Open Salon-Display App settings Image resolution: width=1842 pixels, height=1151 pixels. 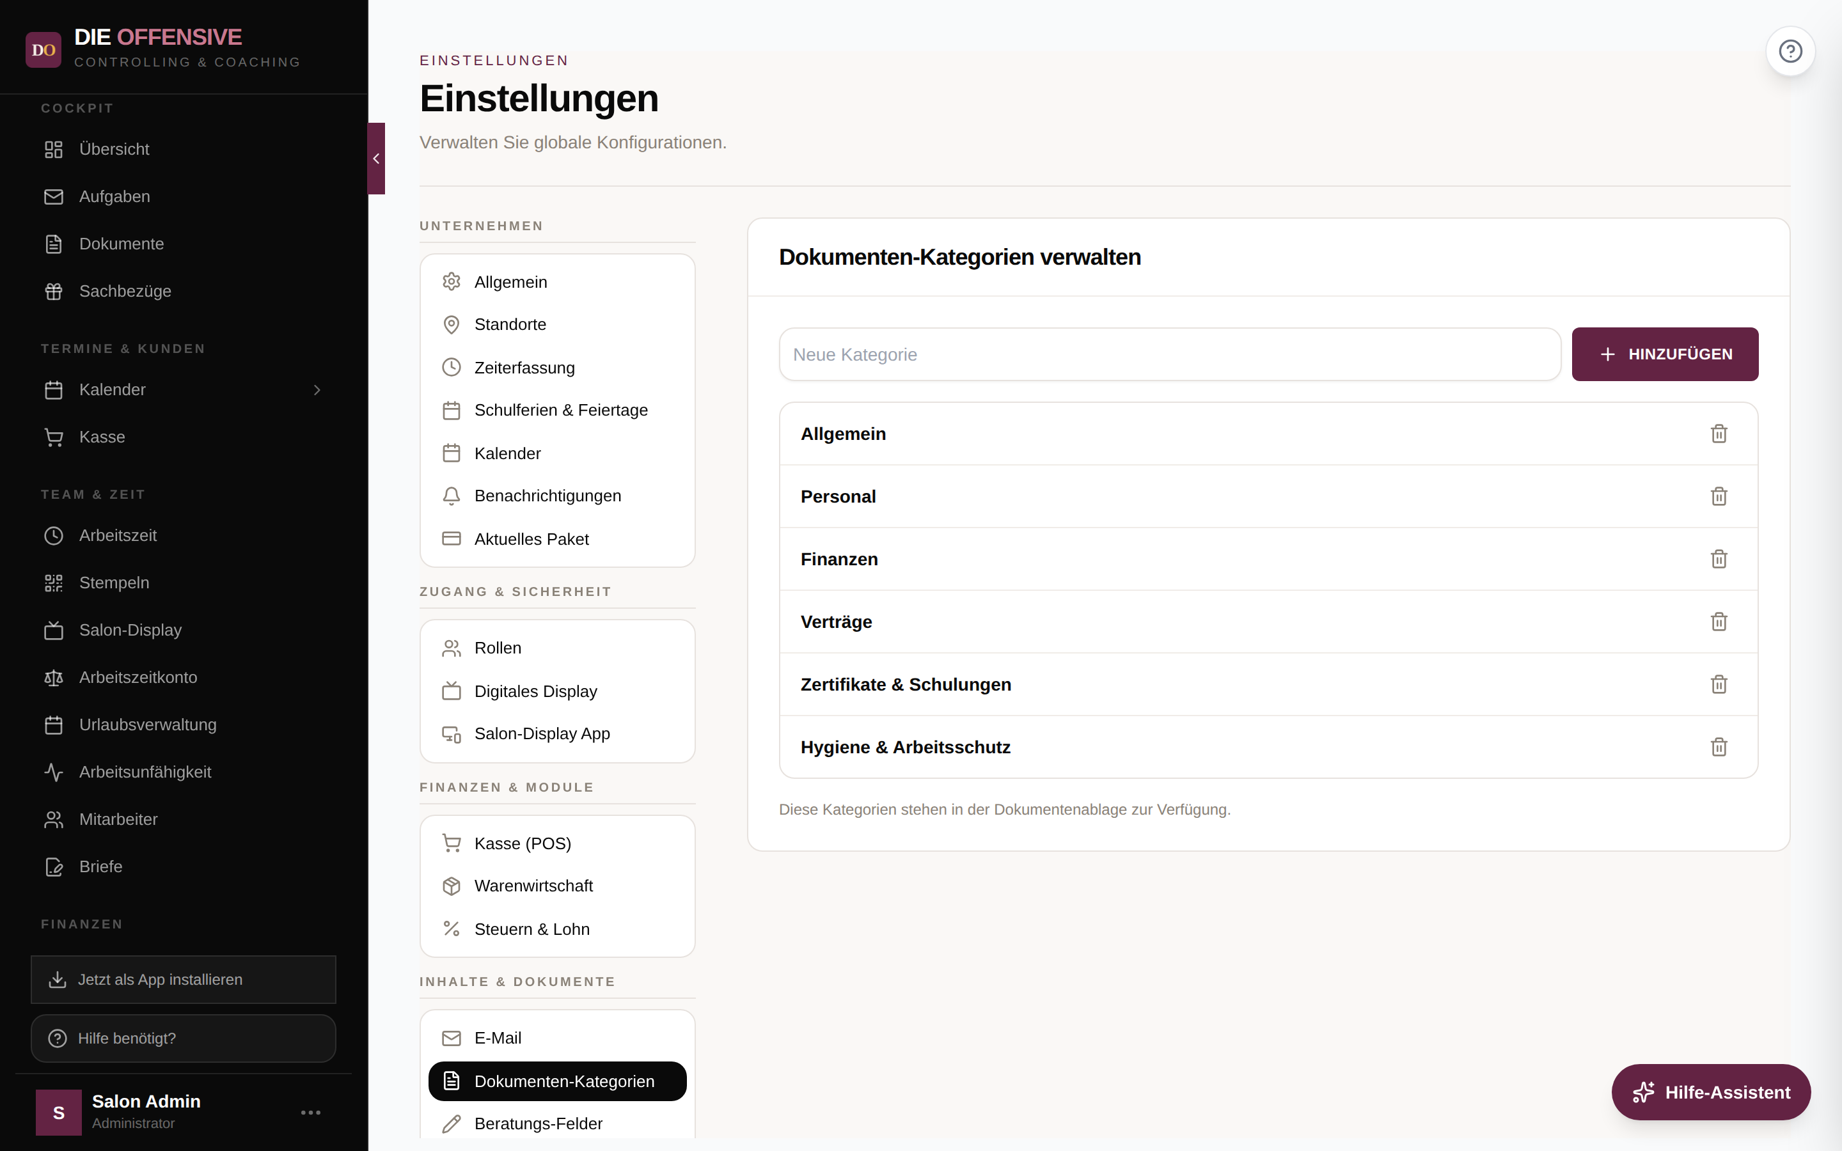557,734
